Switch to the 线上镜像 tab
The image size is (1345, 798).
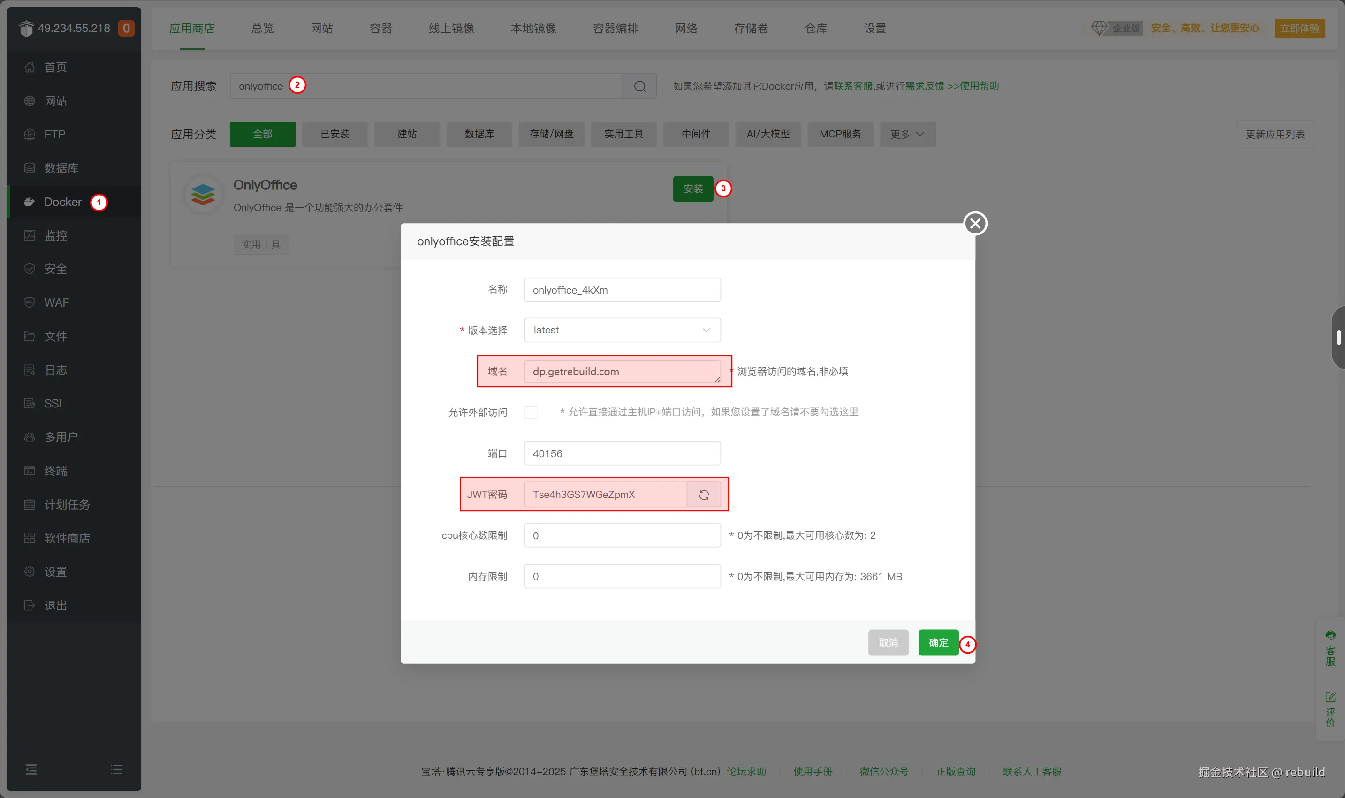[451, 28]
